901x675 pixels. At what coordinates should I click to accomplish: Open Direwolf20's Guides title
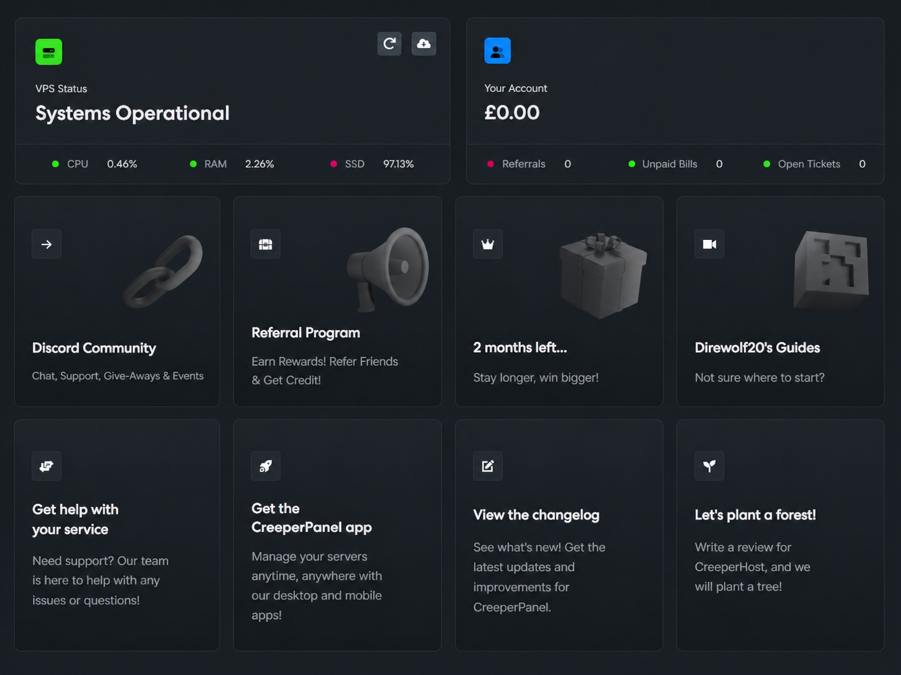[x=757, y=347]
